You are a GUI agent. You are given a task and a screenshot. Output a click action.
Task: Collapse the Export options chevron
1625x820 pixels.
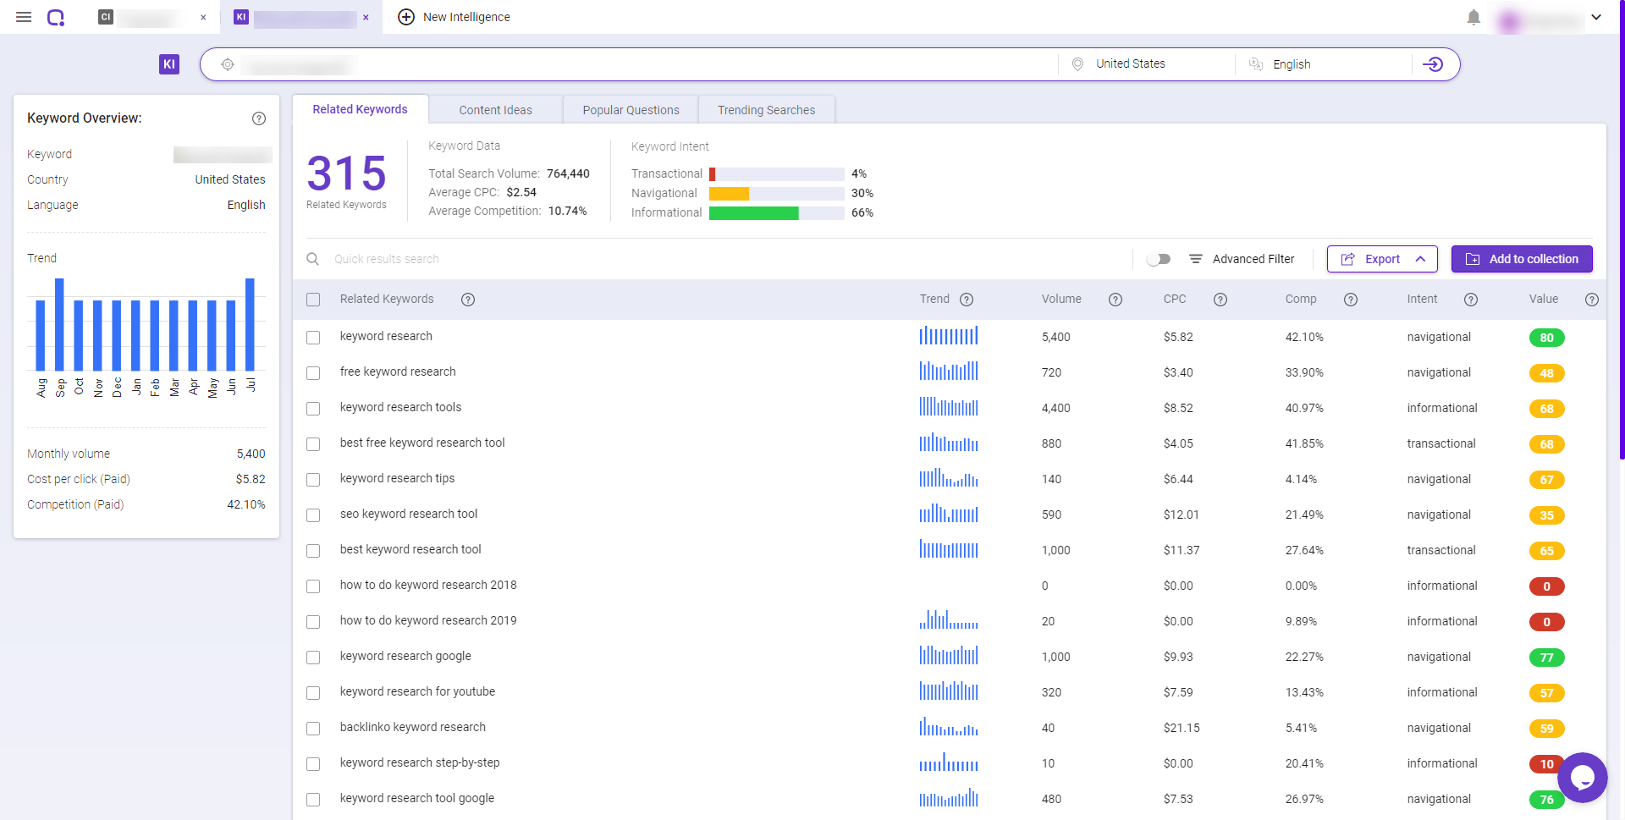pyautogui.click(x=1420, y=259)
